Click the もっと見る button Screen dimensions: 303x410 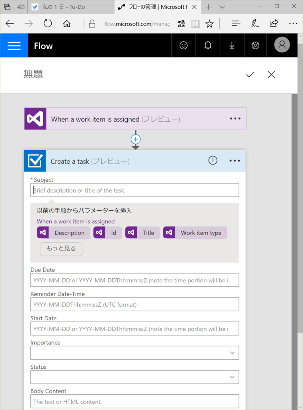coord(61,249)
